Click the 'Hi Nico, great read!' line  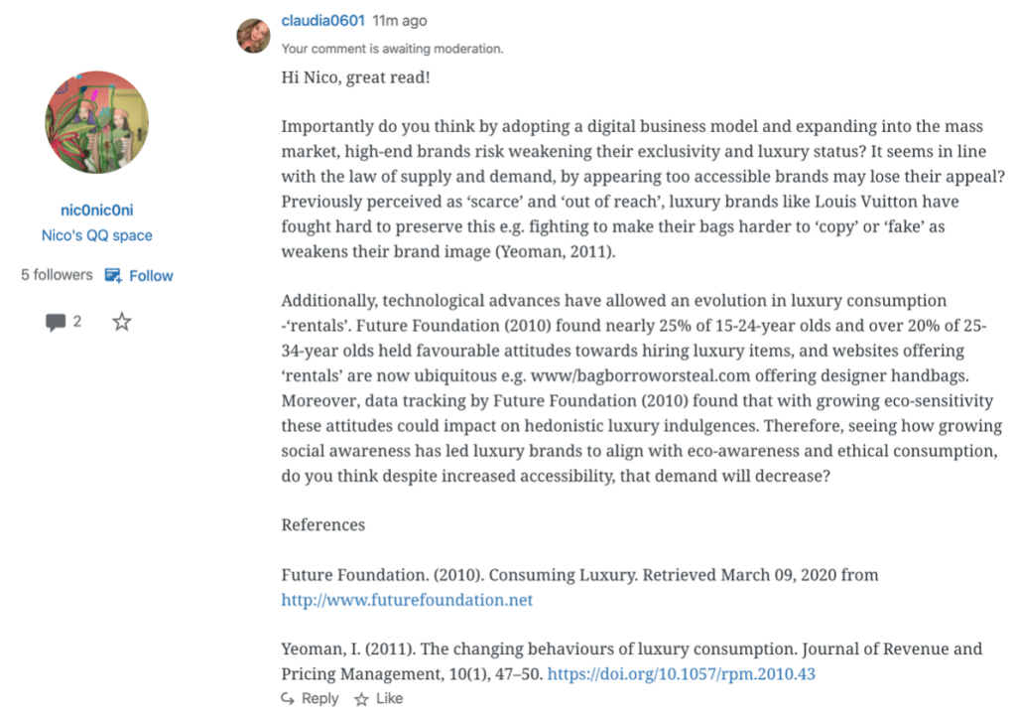pos(355,76)
